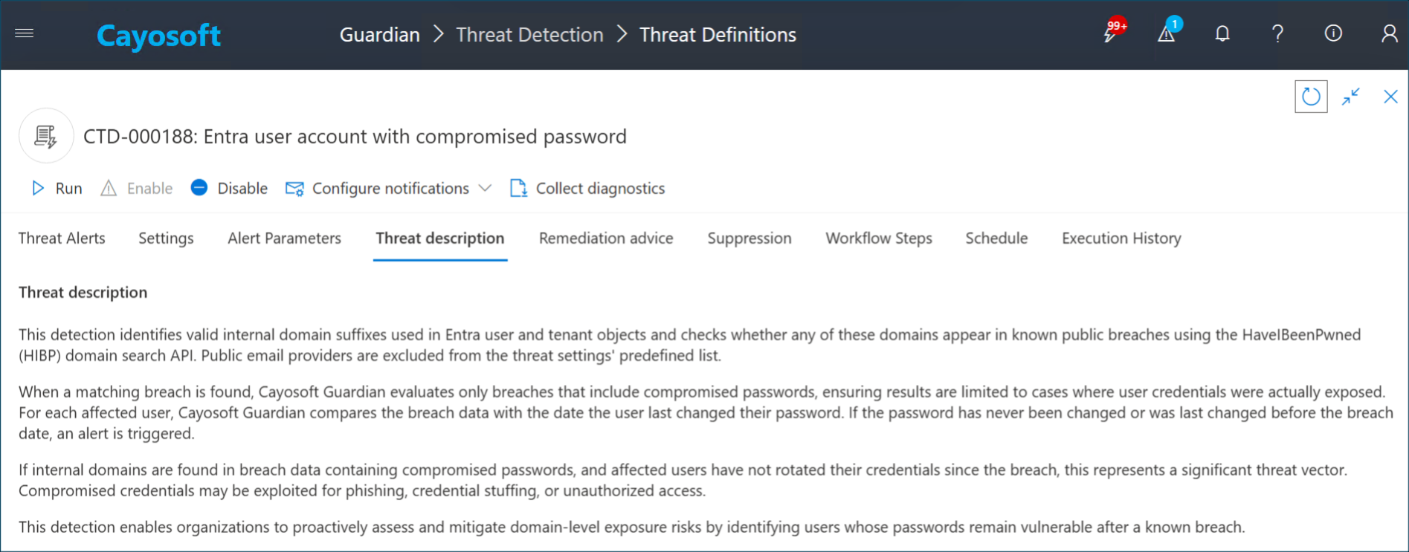1409x552 pixels.
Task: Expand the Configure notifications dropdown arrow
Action: pyautogui.click(x=485, y=189)
